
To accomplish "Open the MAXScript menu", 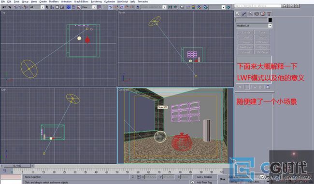I will pos(123,1).
